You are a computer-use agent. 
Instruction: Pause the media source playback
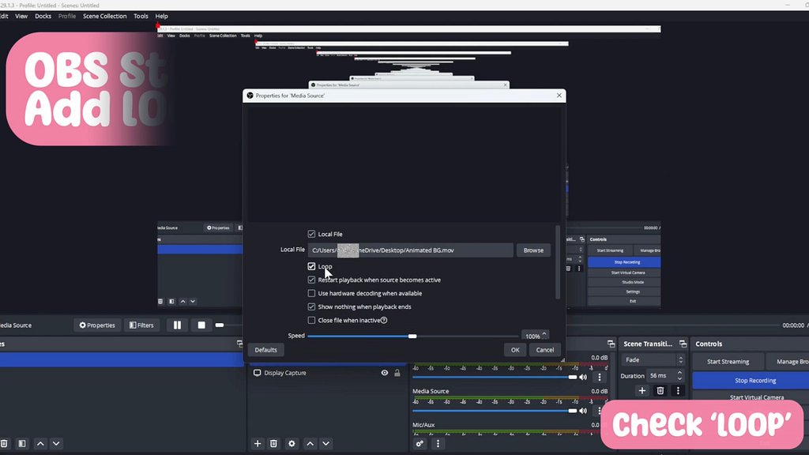[x=177, y=325]
